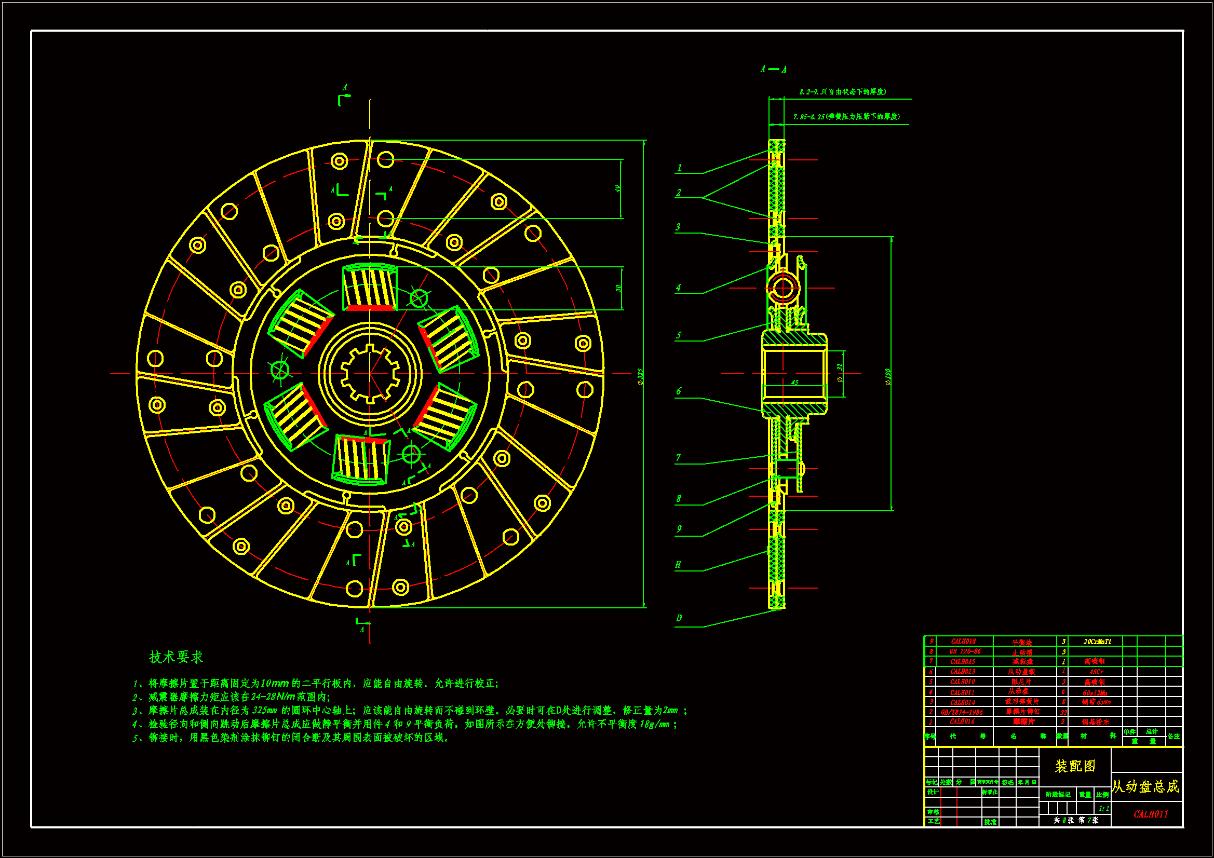1214x858 pixels.
Task: Select the 1:1 scale value cell
Action: click(1103, 808)
